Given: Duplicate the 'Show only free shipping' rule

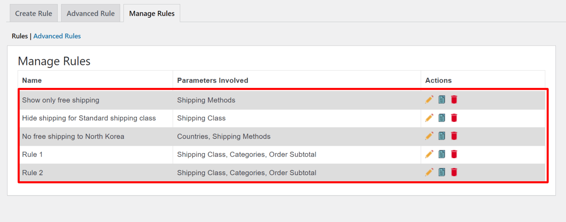Looking at the screenshot, I should pyautogui.click(x=441, y=99).
